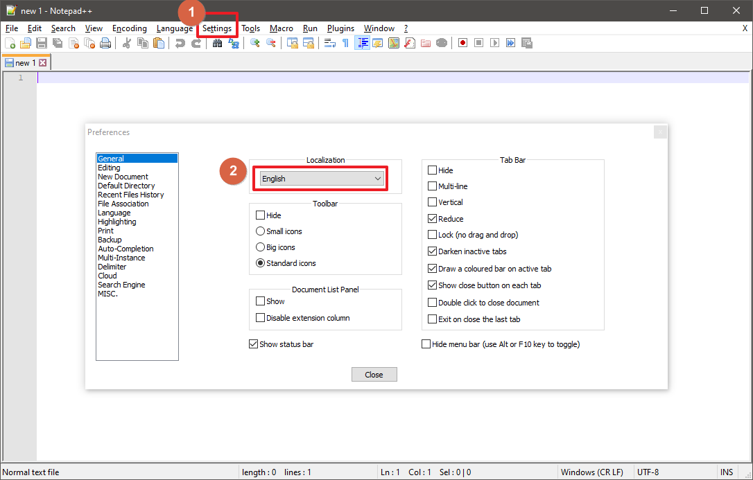
Task: Select the Standard icons radio button
Action: (x=260, y=263)
